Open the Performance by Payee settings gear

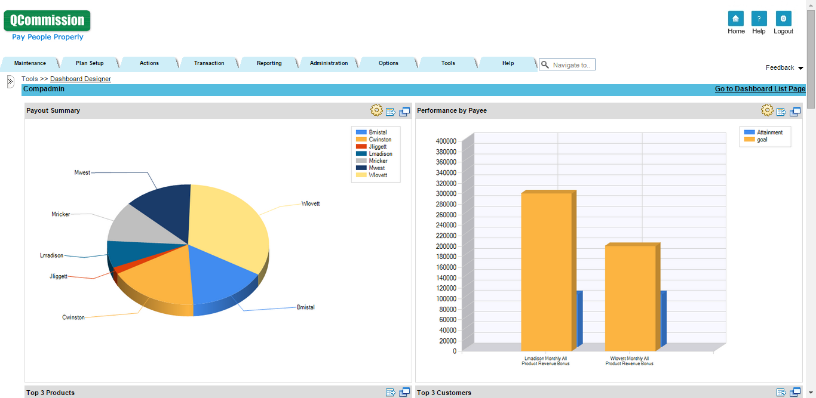click(x=767, y=110)
